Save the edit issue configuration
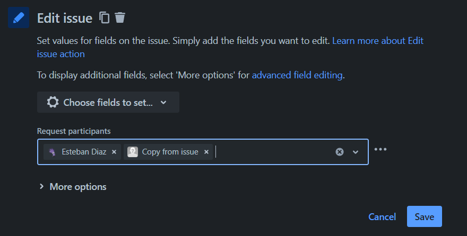The height and width of the screenshot is (236, 467). coord(425,216)
